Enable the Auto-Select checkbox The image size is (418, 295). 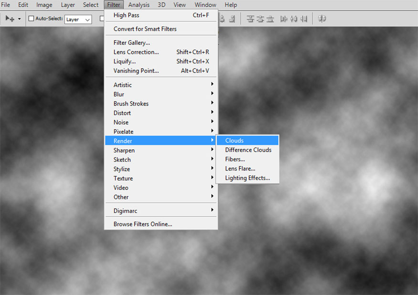(x=31, y=19)
